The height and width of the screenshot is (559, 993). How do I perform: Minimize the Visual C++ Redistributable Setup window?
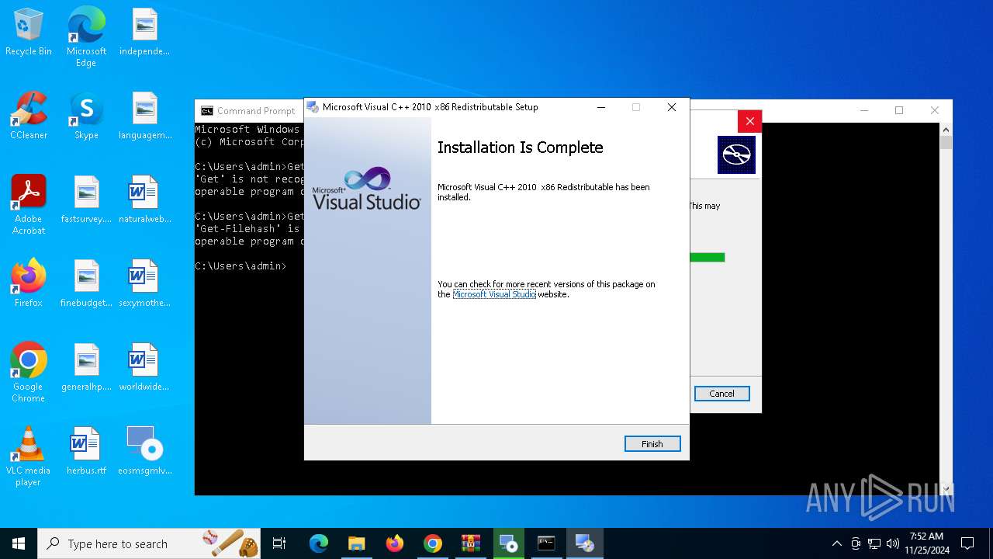point(600,107)
